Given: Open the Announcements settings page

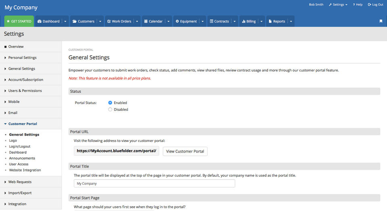Looking at the screenshot, I should click(x=22, y=158).
